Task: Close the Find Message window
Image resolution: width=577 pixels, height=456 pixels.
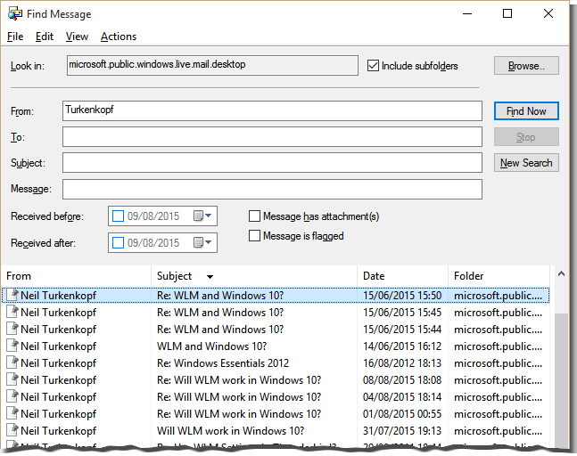Action: tap(548, 13)
